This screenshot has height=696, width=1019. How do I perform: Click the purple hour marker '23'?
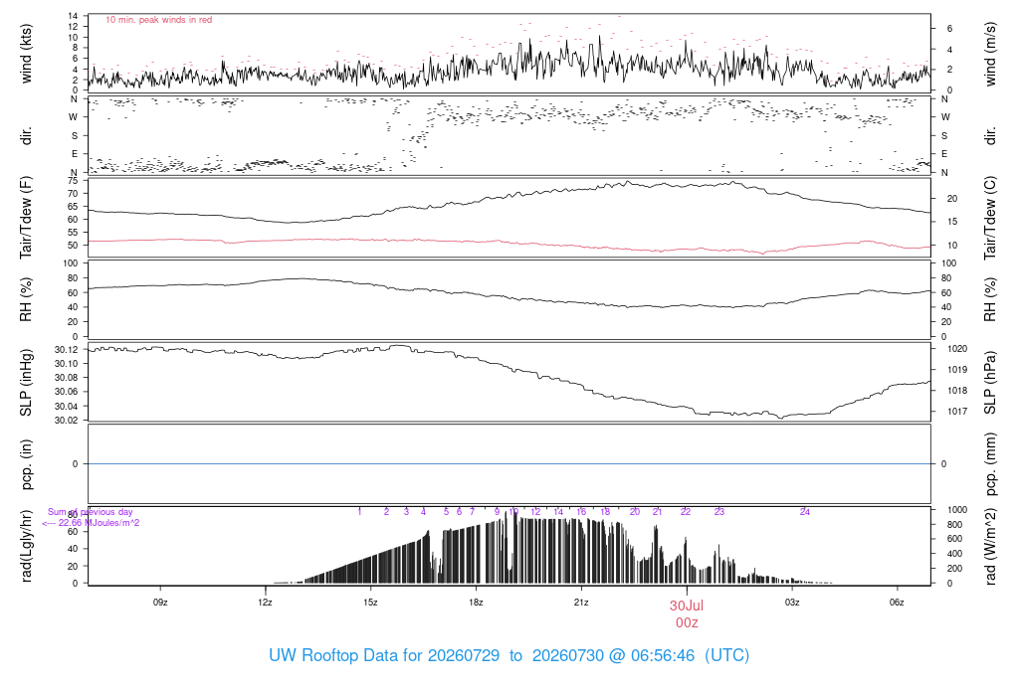pyautogui.click(x=719, y=512)
